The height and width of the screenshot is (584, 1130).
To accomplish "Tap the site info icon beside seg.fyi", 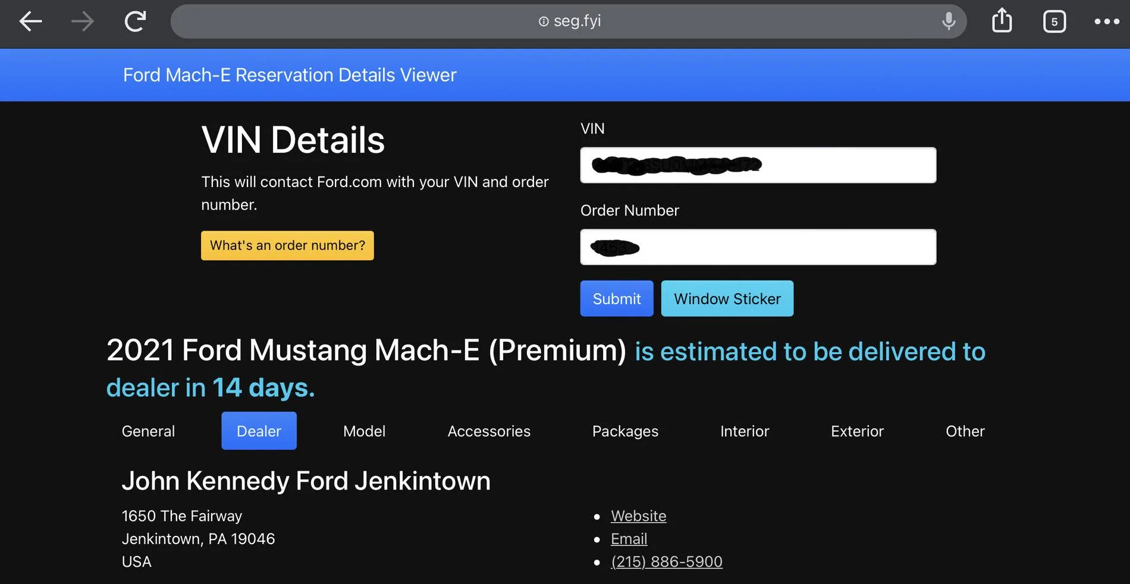I will point(544,21).
